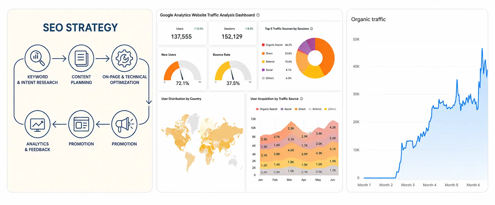
Task: Click the world map under User Distribution by Country
Action: click(202, 142)
